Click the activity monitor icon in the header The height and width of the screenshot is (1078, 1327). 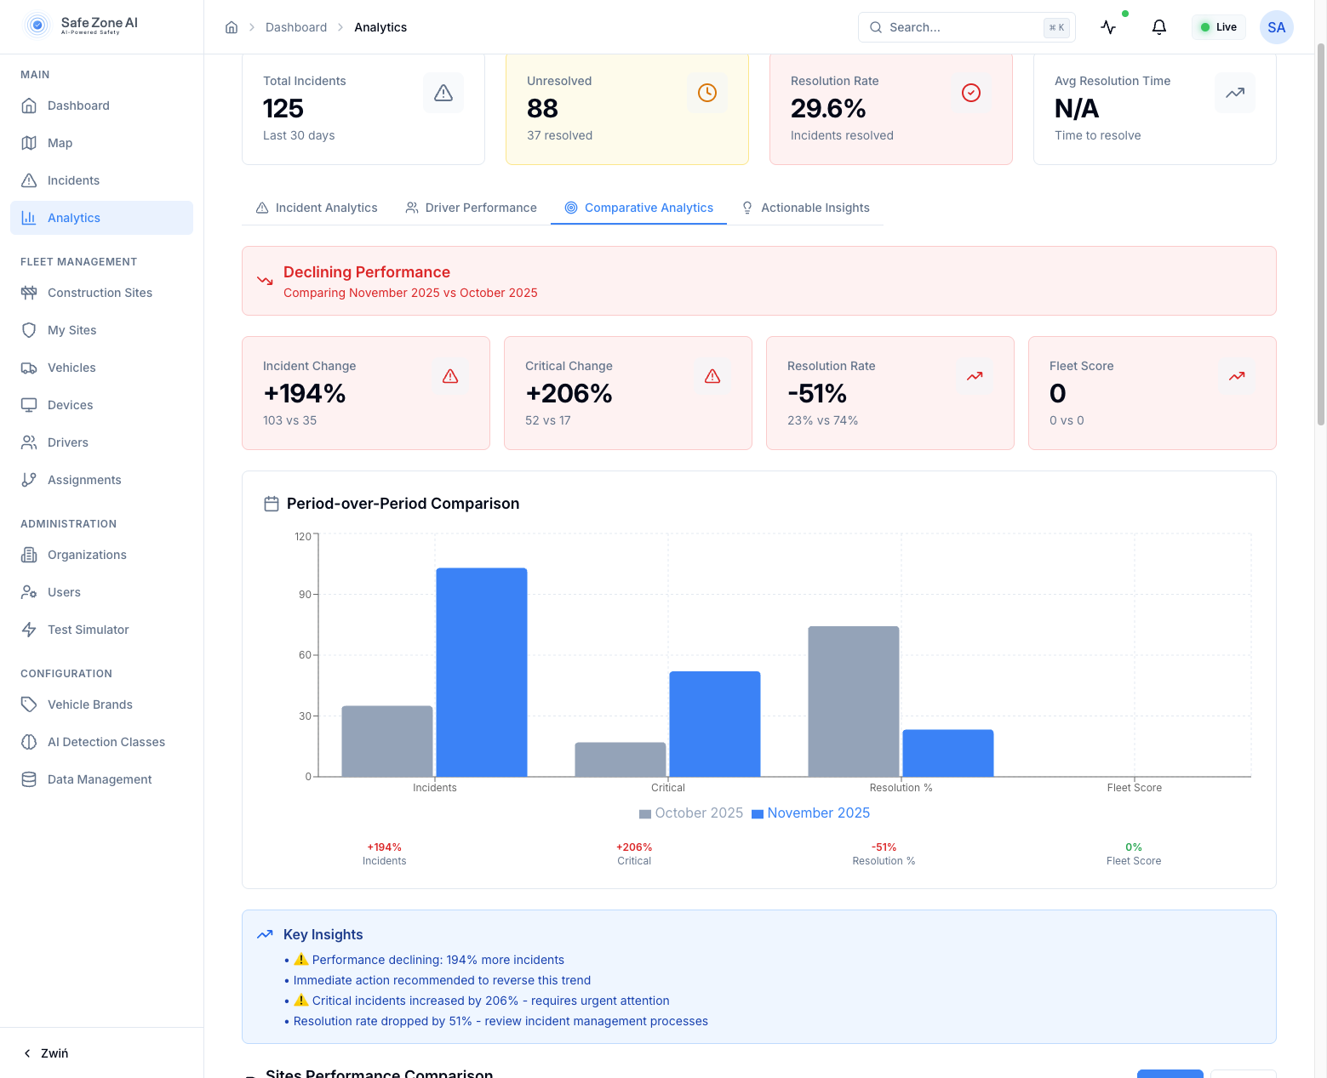1108,26
